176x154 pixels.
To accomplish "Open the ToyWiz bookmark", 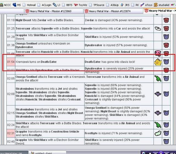I will tap(81, 5).
